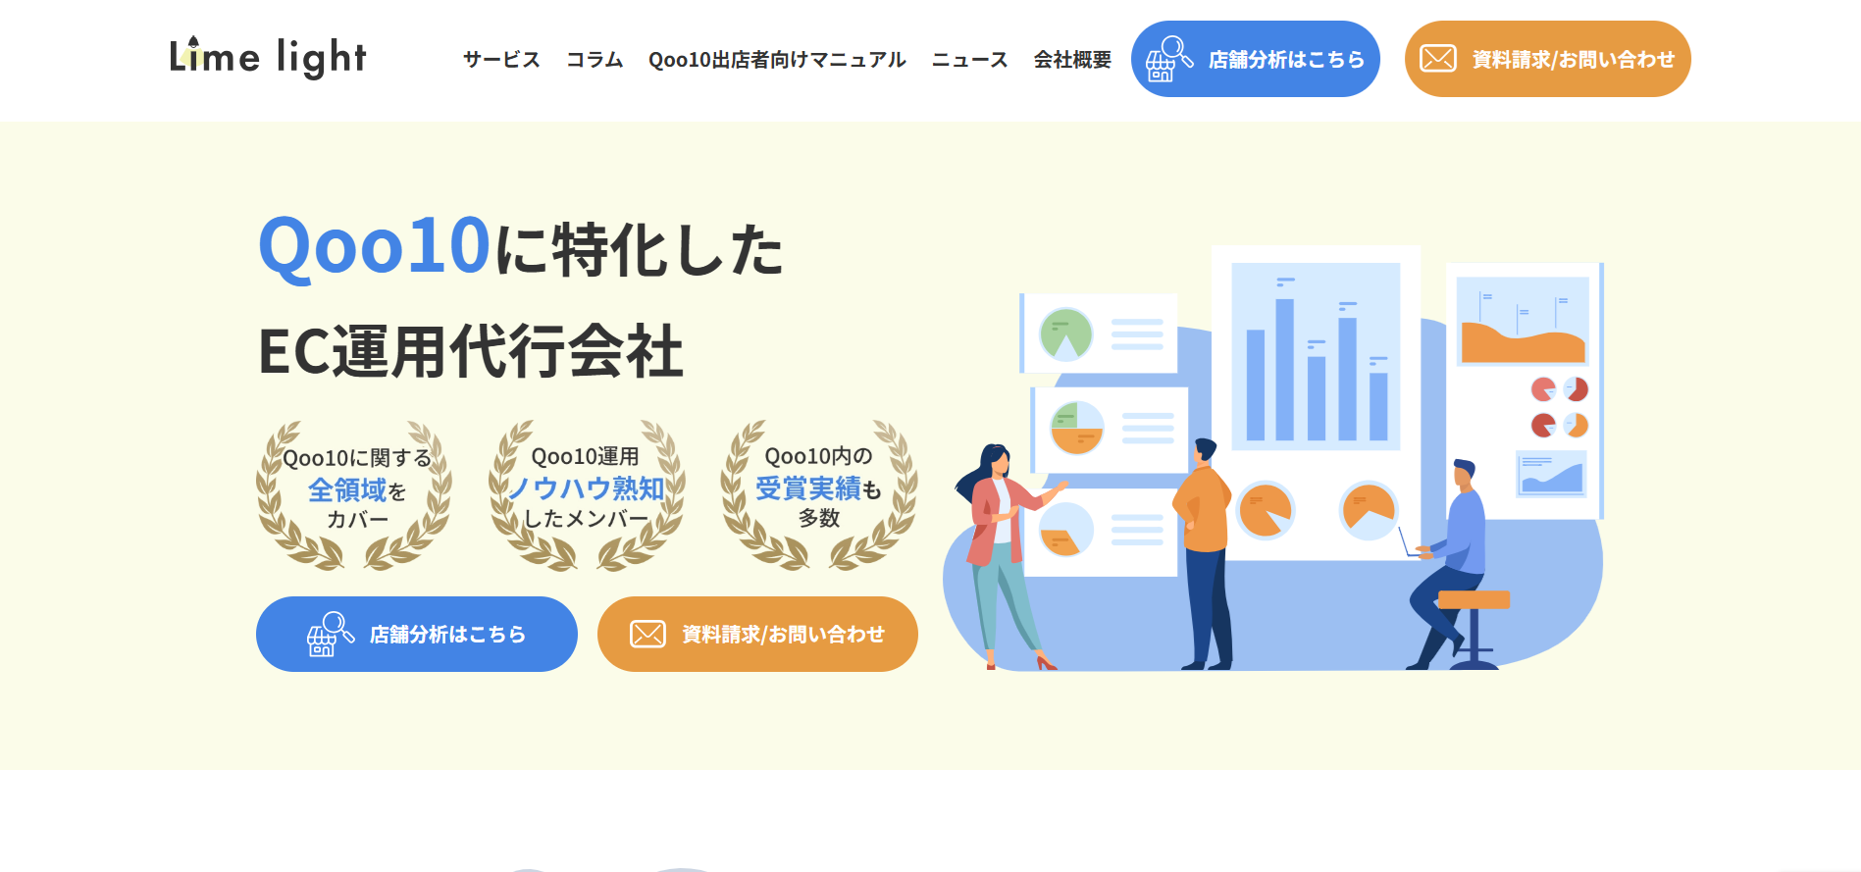Open the サービス menu item
Screen dimensions: 1861x872
pyautogui.click(x=501, y=60)
